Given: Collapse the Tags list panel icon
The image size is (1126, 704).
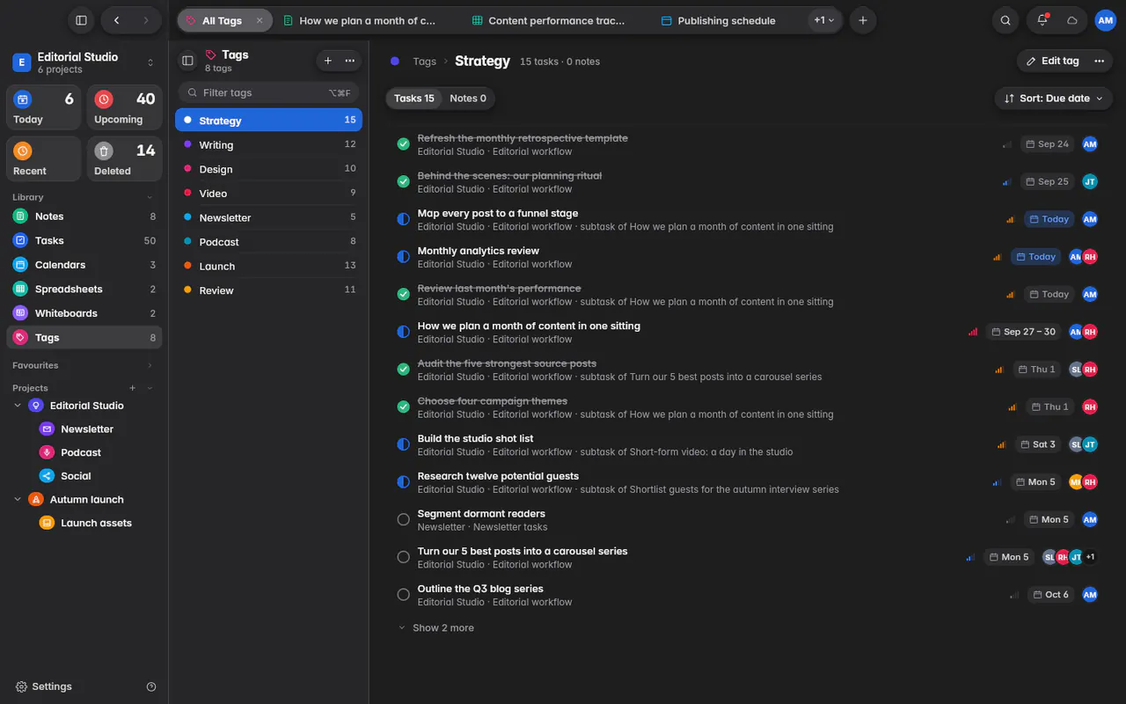Looking at the screenshot, I should 187,61.
